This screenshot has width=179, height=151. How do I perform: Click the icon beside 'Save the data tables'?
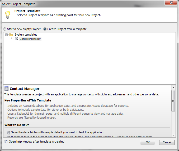point(9,132)
